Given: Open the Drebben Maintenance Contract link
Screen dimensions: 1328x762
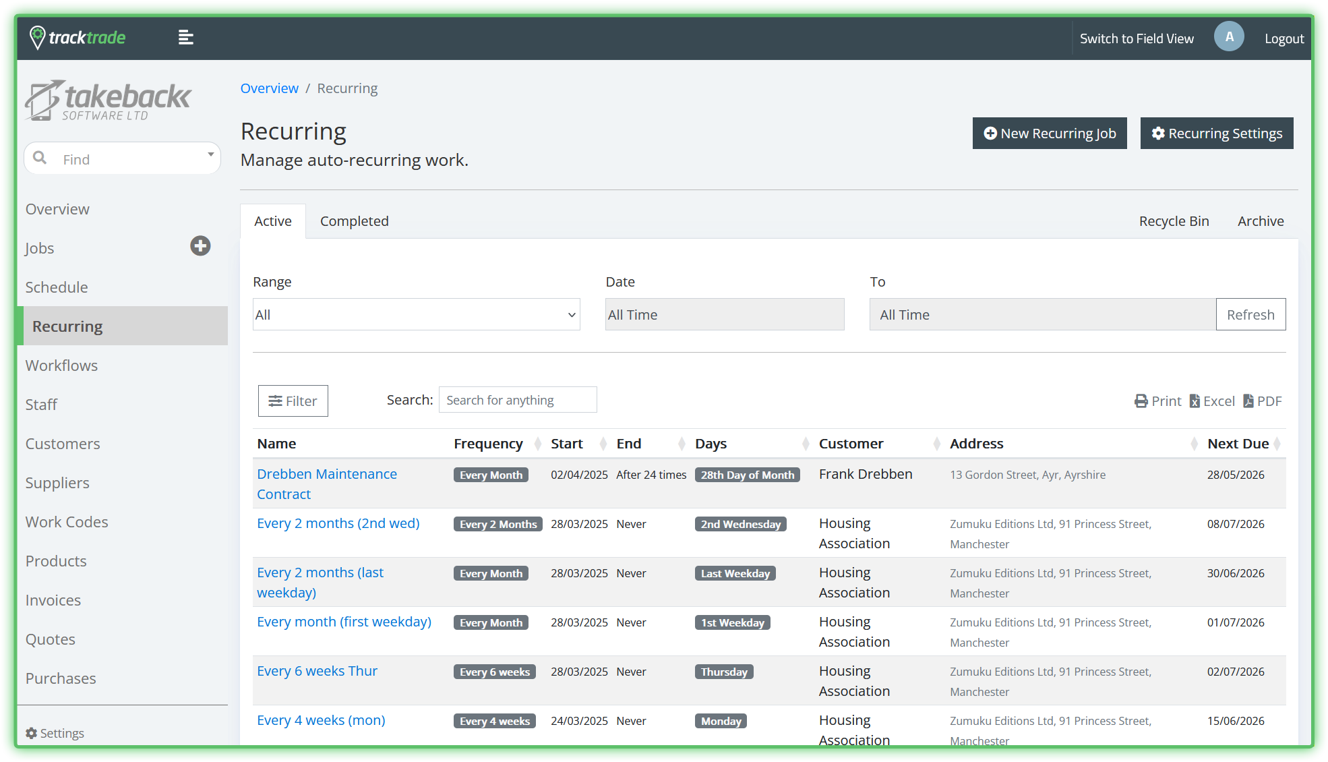Looking at the screenshot, I should (x=326, y=474).
